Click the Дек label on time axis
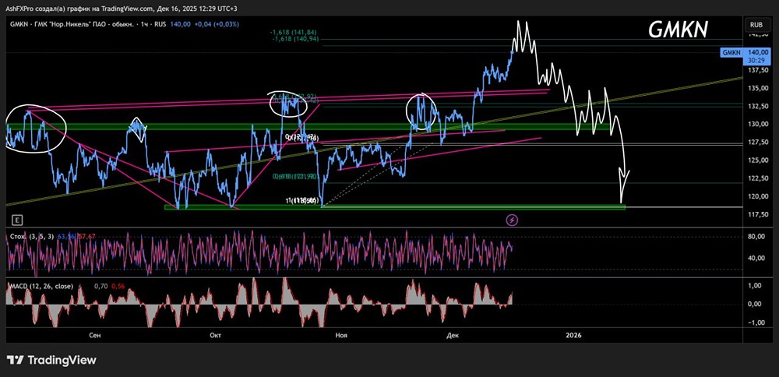 [x=452, y=336]
